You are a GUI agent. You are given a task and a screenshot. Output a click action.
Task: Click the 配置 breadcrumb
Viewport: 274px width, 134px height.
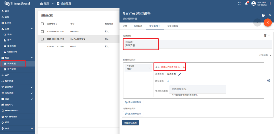pos(45,3)
